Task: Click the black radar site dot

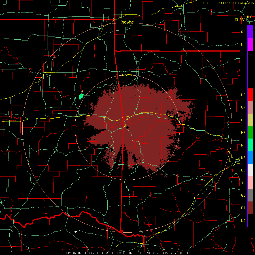Action: (x=128, y=127)
